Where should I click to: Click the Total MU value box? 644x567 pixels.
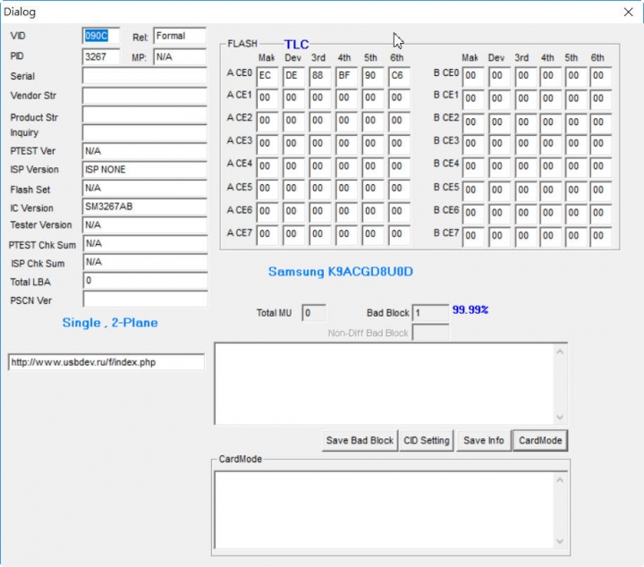[313, 313]
